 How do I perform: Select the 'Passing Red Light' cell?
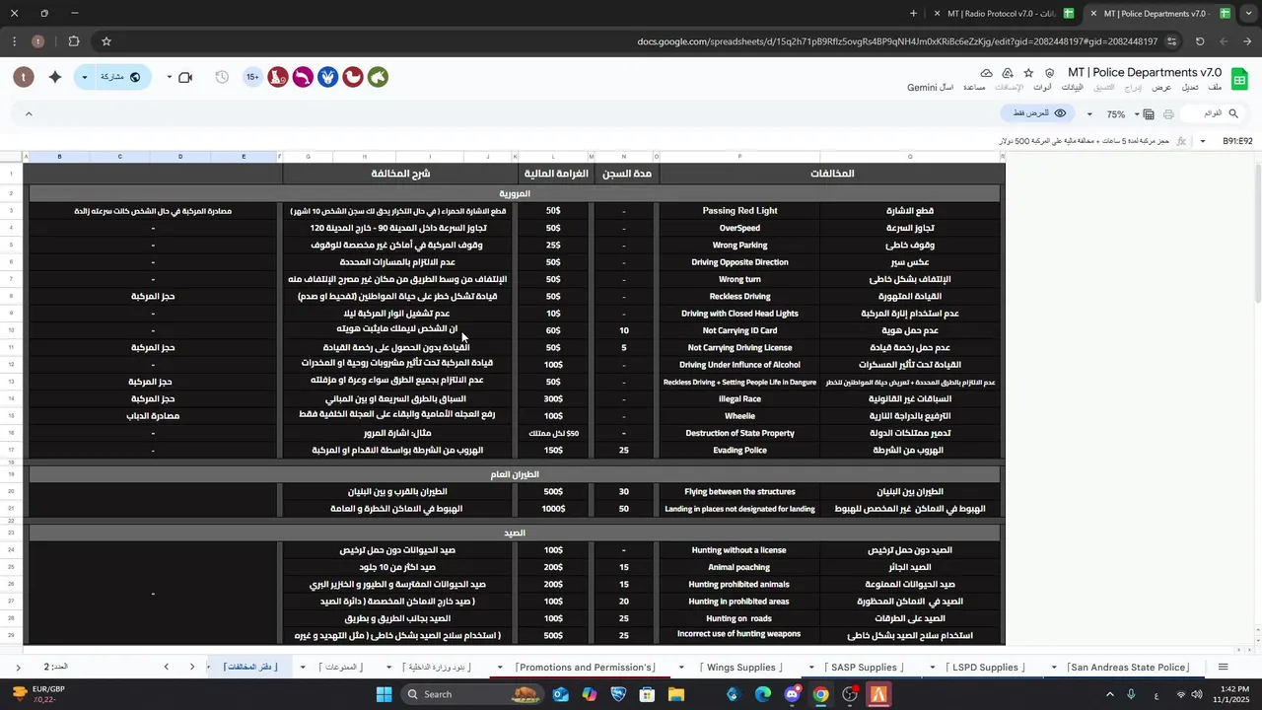point(739,211)
